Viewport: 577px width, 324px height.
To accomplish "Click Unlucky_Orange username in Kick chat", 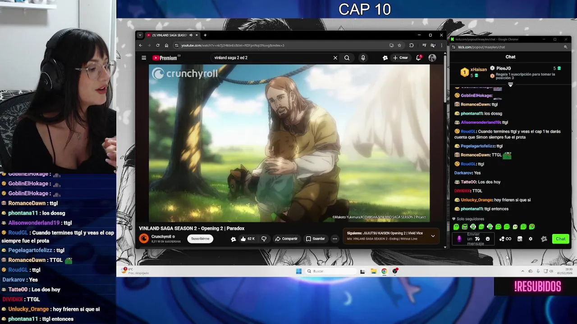I will click(x=476, y=200).
